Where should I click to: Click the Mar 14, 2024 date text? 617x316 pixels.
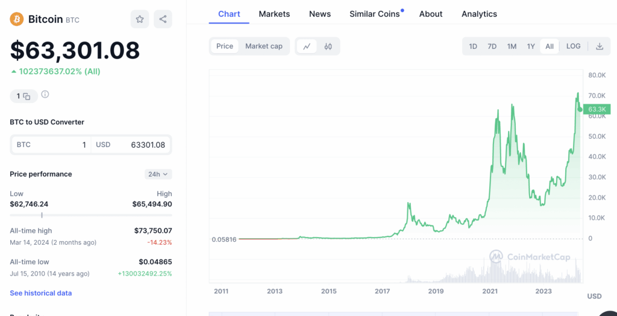[30, 242]
